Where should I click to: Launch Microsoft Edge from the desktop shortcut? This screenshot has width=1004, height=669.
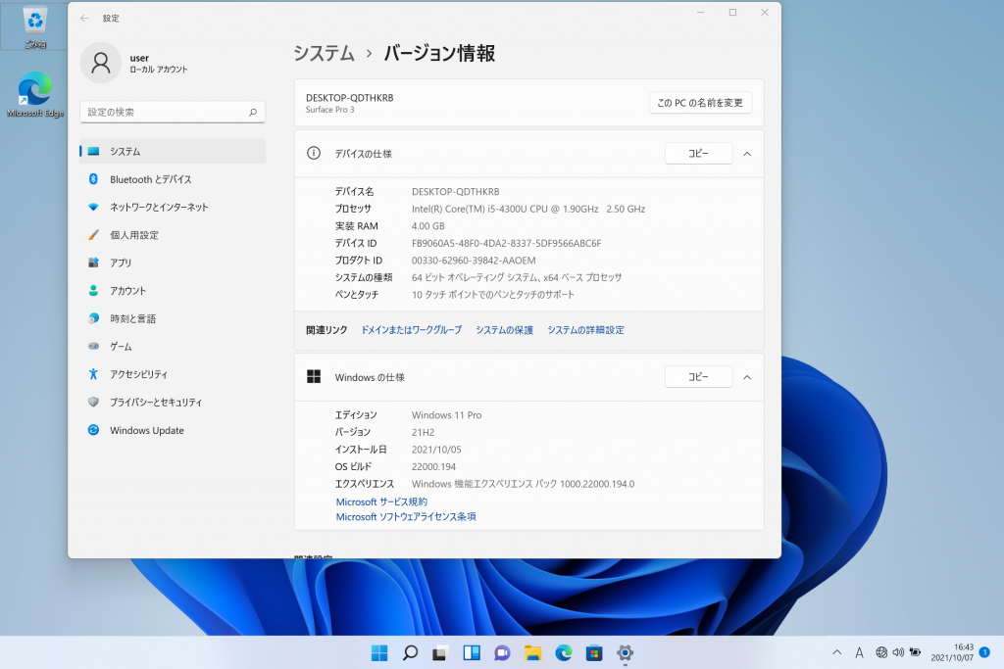pyautogui.click(x=34, y=94)
